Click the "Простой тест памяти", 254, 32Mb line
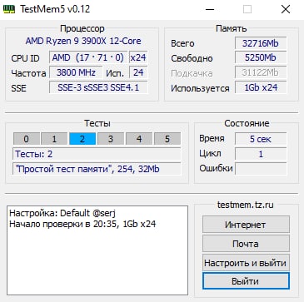304x302 pixels. pos(97,169)
